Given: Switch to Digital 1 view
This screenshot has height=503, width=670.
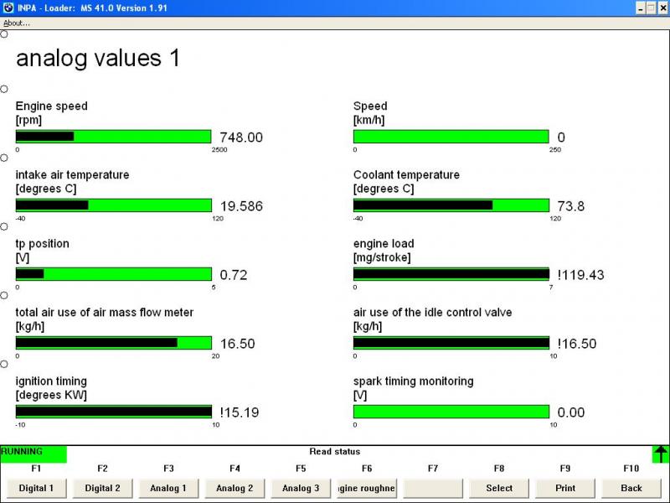Looking at the screenshot, I should 37,488.
